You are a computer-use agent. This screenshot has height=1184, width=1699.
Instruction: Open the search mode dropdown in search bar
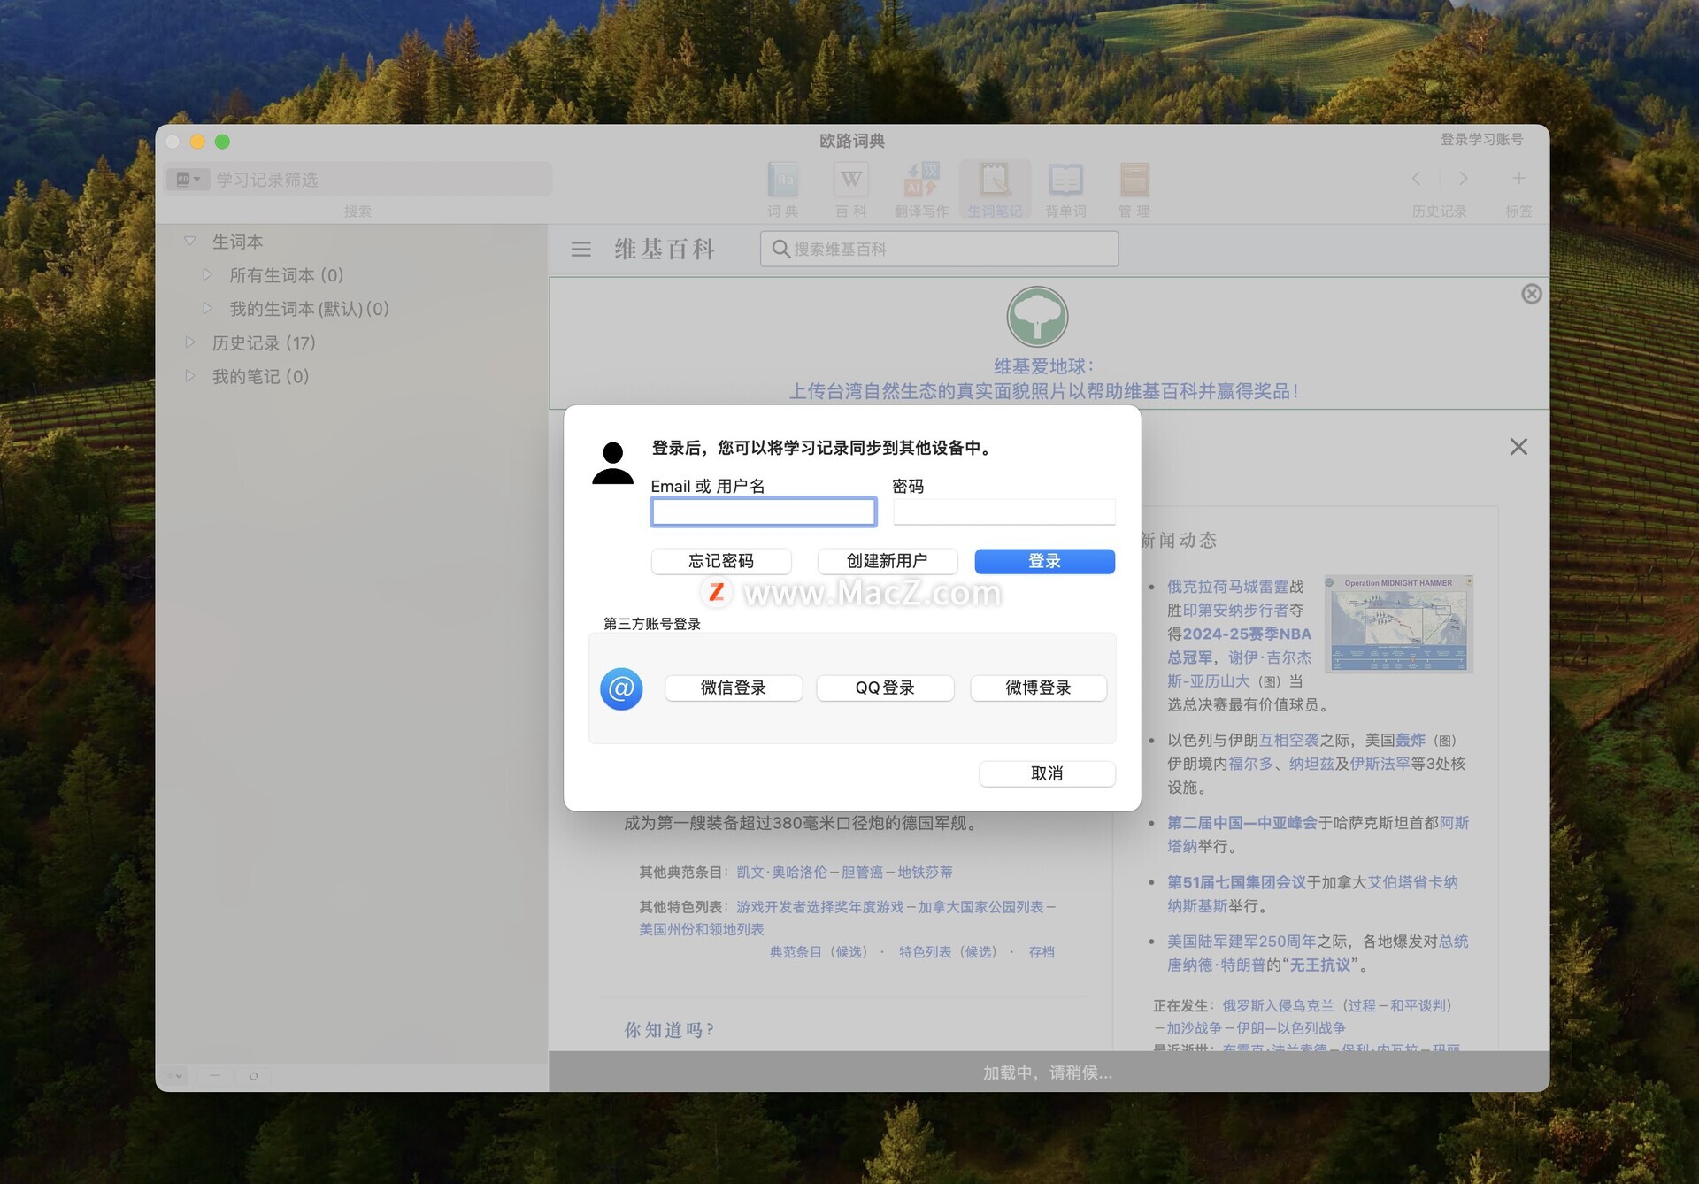tap(188, 179)
